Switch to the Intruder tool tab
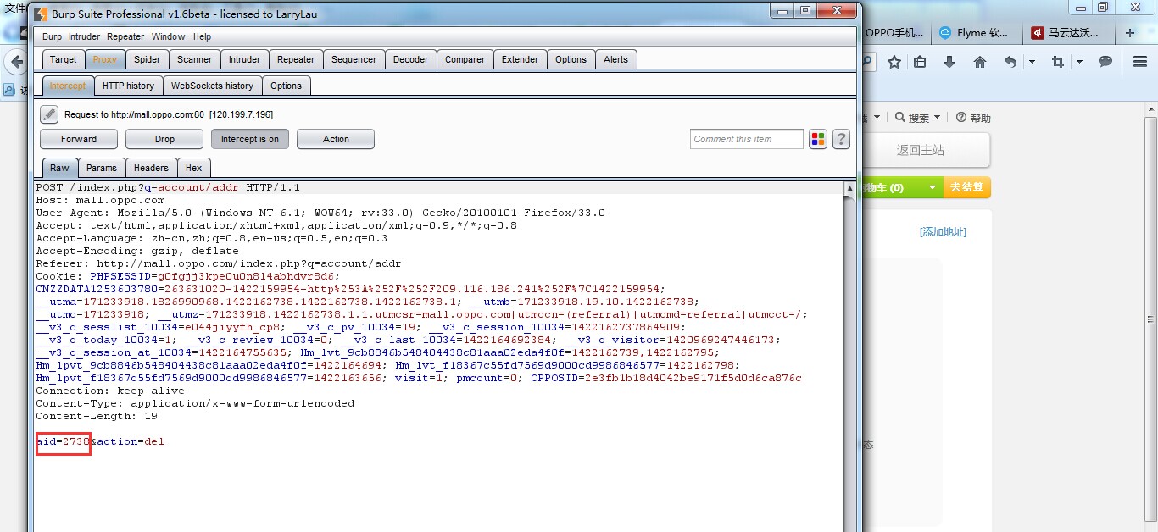The height and width of the screenshot is (532, 1158). 245,59
